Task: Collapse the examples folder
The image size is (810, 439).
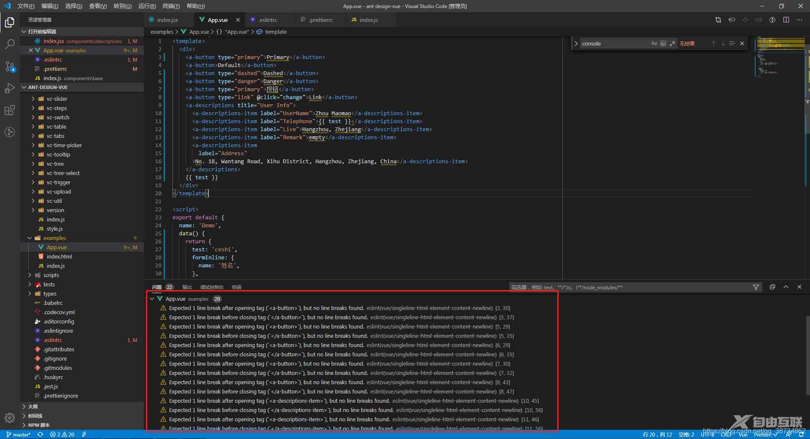Action: tap(54, 238)
